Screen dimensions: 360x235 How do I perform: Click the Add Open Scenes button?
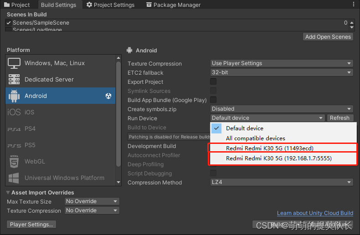tap(328, 37)
